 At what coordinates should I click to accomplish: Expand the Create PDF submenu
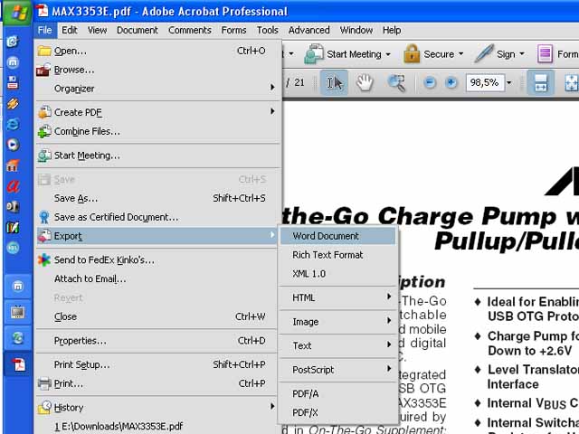pyautogui.click(x=158, y=112)
